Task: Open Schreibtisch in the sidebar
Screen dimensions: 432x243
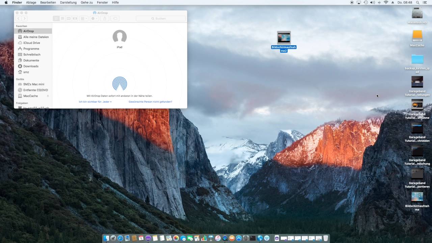Action: pos(33,54)
